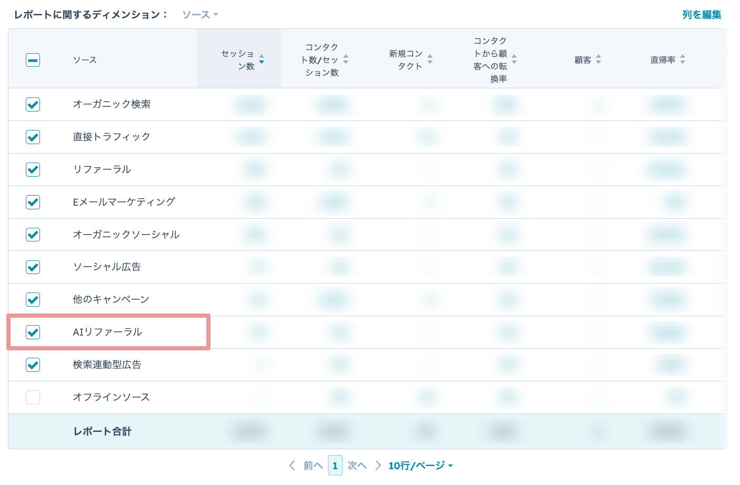
Task: Sort by セッション数 column arrows
Action: coord(262,59)
